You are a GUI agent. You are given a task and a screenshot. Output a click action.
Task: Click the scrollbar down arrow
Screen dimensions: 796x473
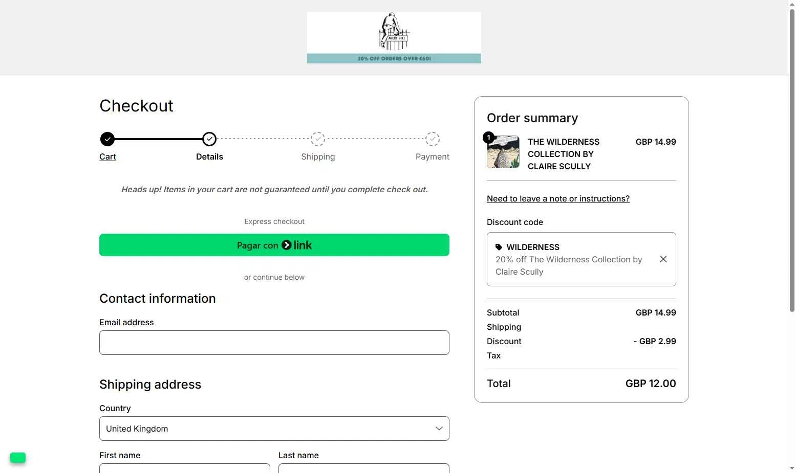[x=792, y=468]
